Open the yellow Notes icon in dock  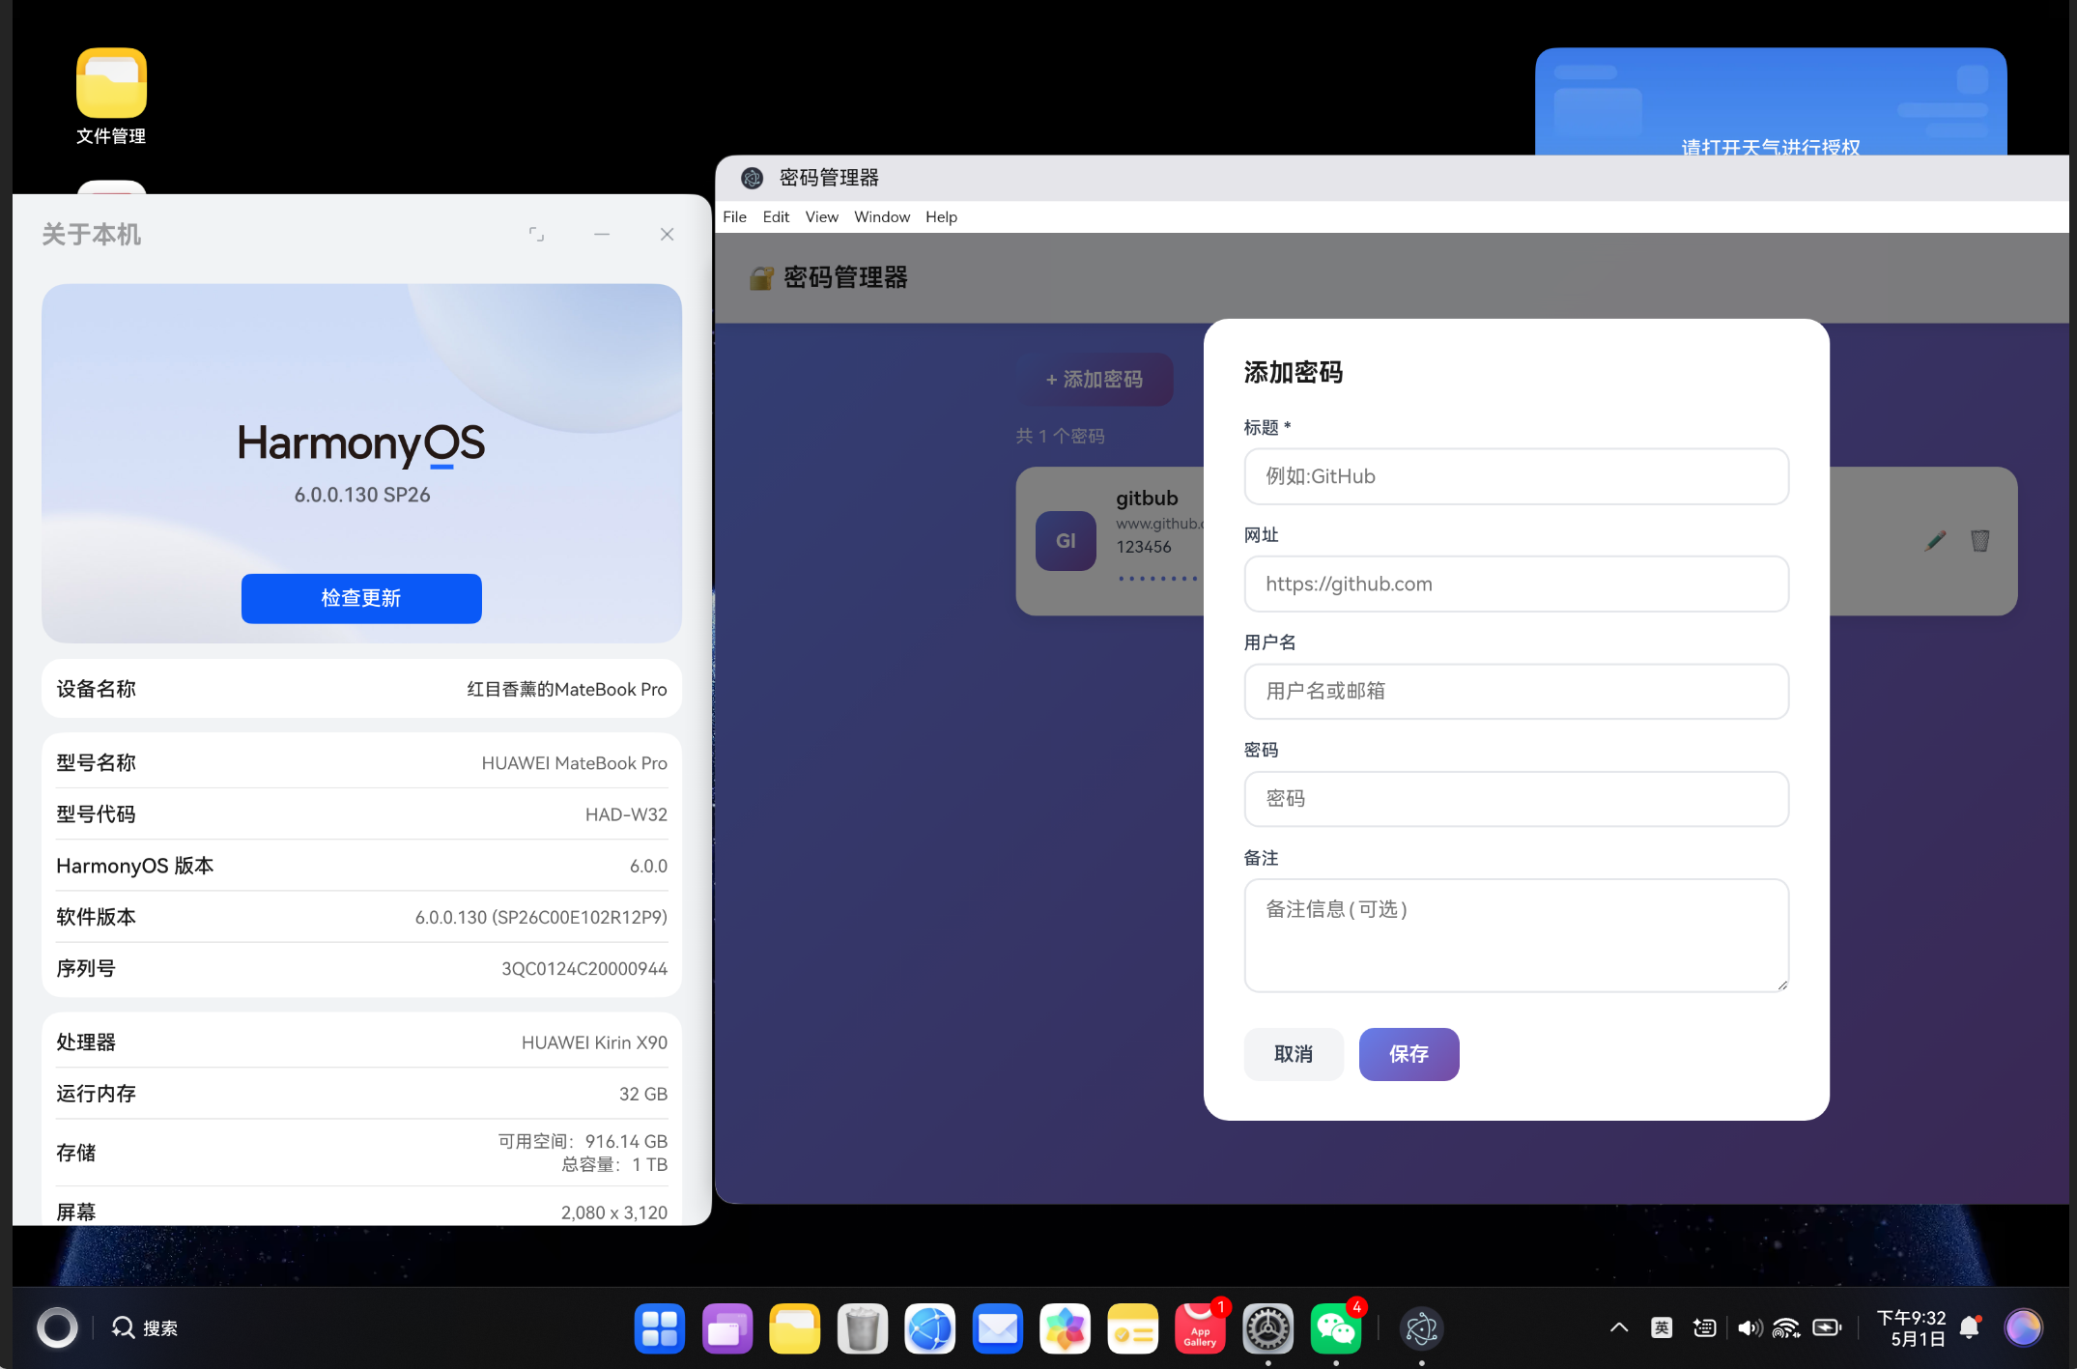[x=1133, y=1328]
